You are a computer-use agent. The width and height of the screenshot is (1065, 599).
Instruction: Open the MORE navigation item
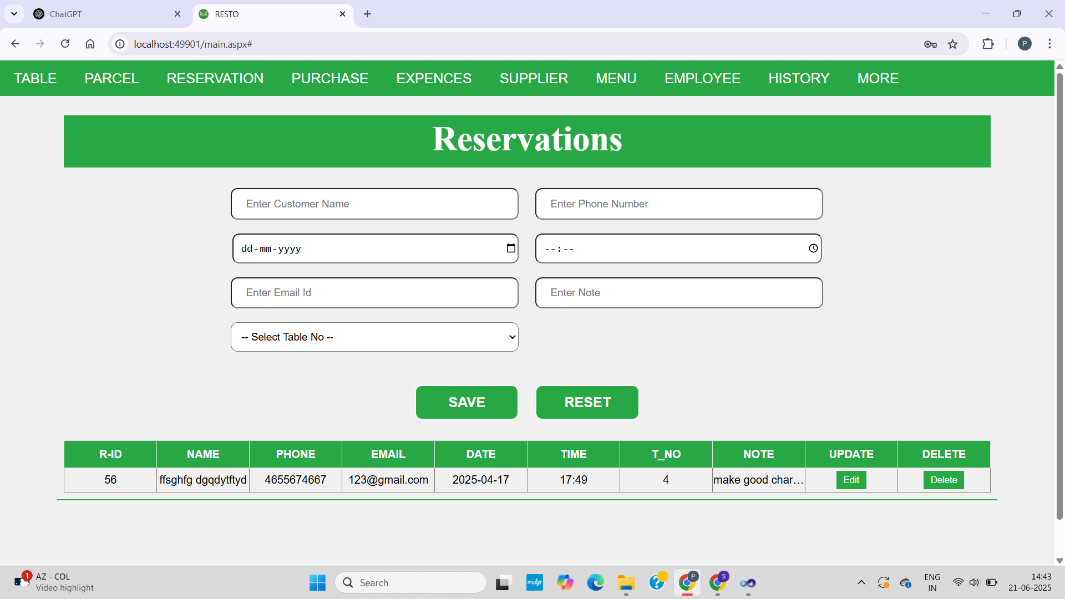coord(878,78)
